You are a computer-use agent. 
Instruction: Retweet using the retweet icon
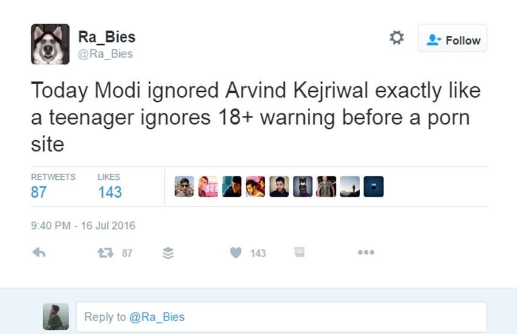(x=105, y=253)
